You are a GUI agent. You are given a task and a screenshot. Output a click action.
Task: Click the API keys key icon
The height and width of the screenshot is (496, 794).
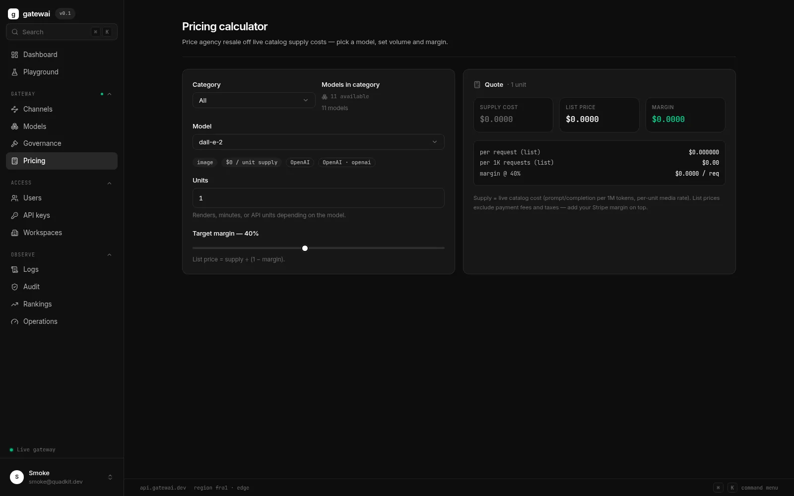14,215
